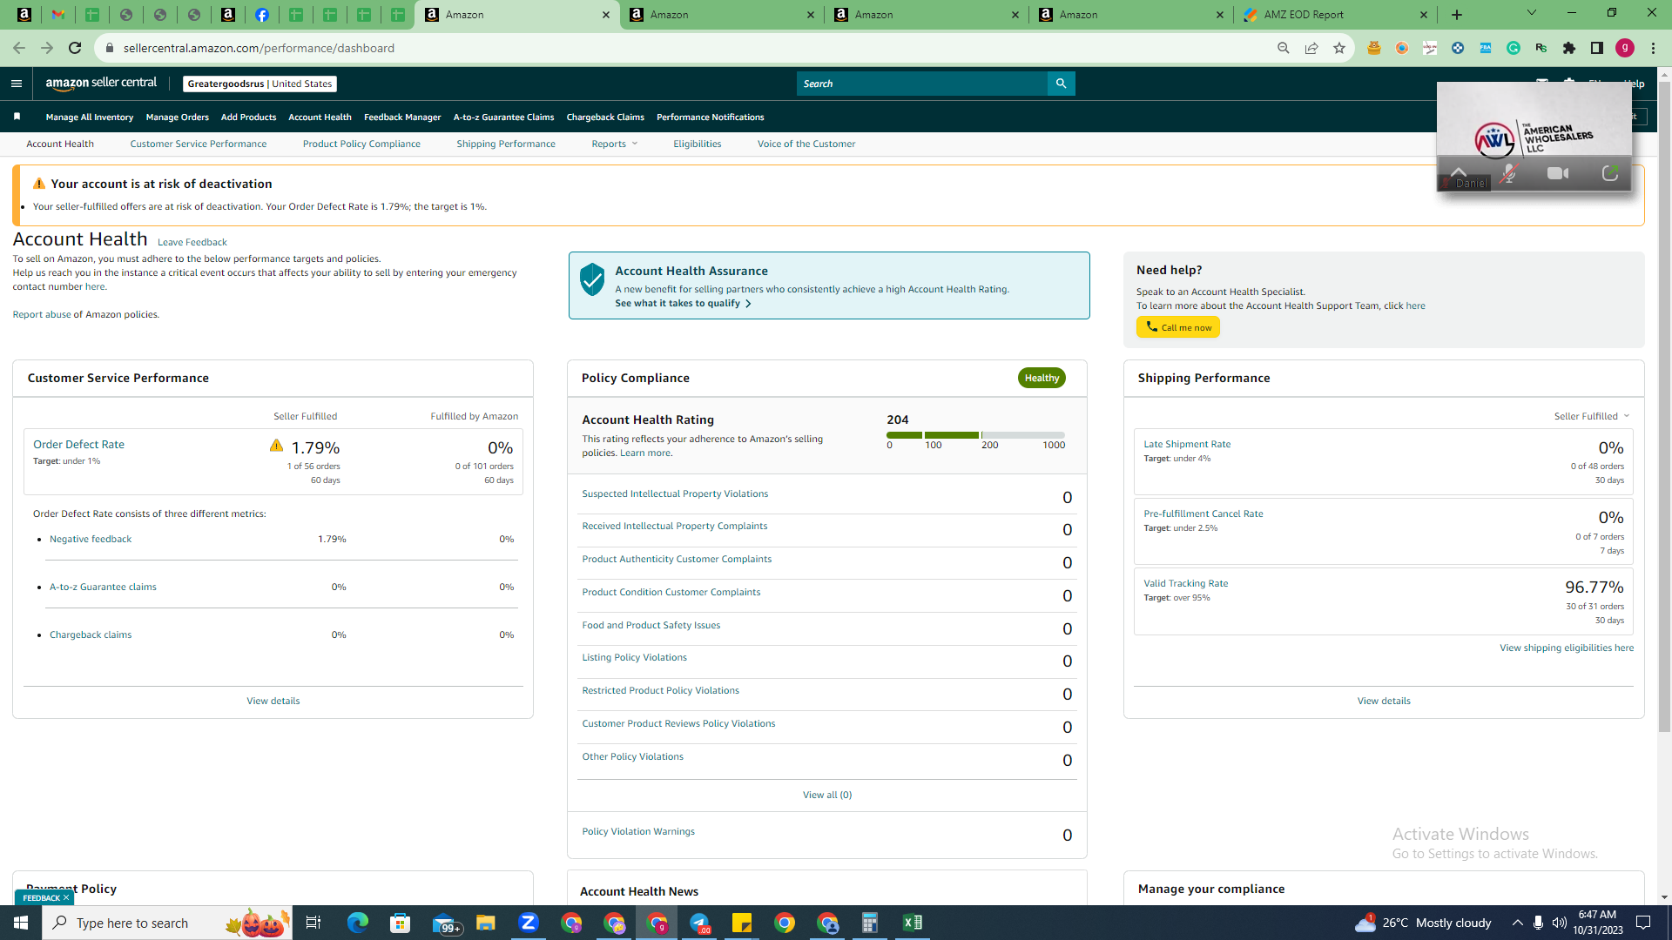Click View all (0) in Policy Compliance
1672x940 pixels.
click(x=827, y=795)
